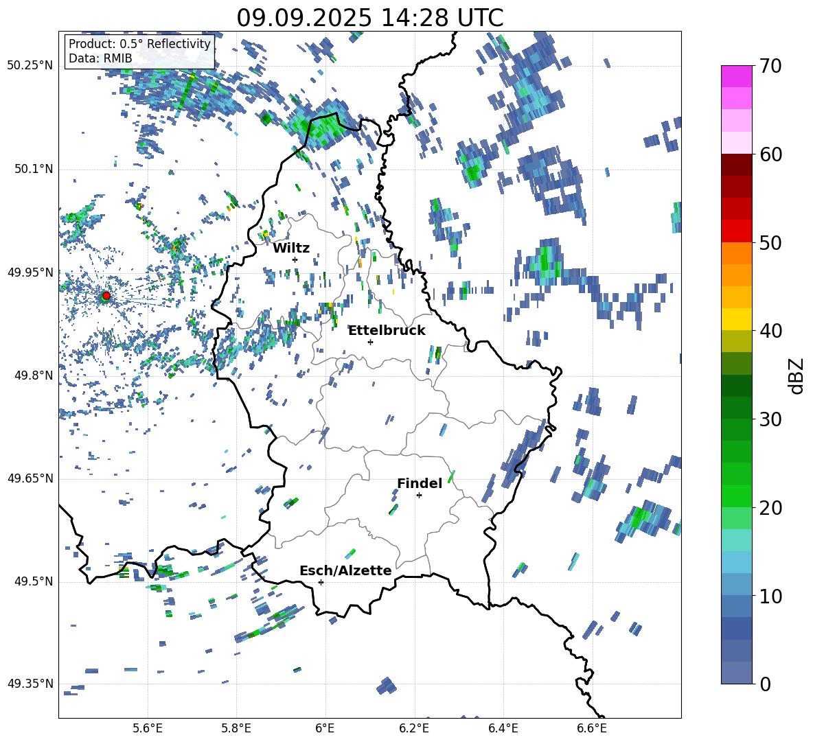Image resolution: width=813 pixels, height=742 pixels.
Task: Select the Esch/Alzette city label
Action: point(345,571)
